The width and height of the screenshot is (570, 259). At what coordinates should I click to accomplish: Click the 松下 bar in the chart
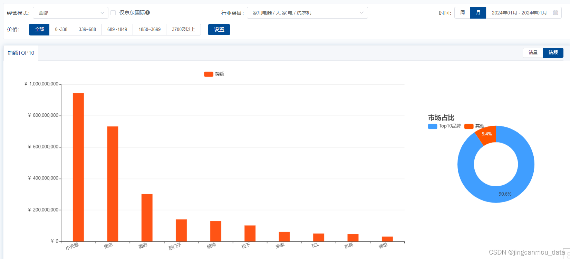[x=250, y=234]
